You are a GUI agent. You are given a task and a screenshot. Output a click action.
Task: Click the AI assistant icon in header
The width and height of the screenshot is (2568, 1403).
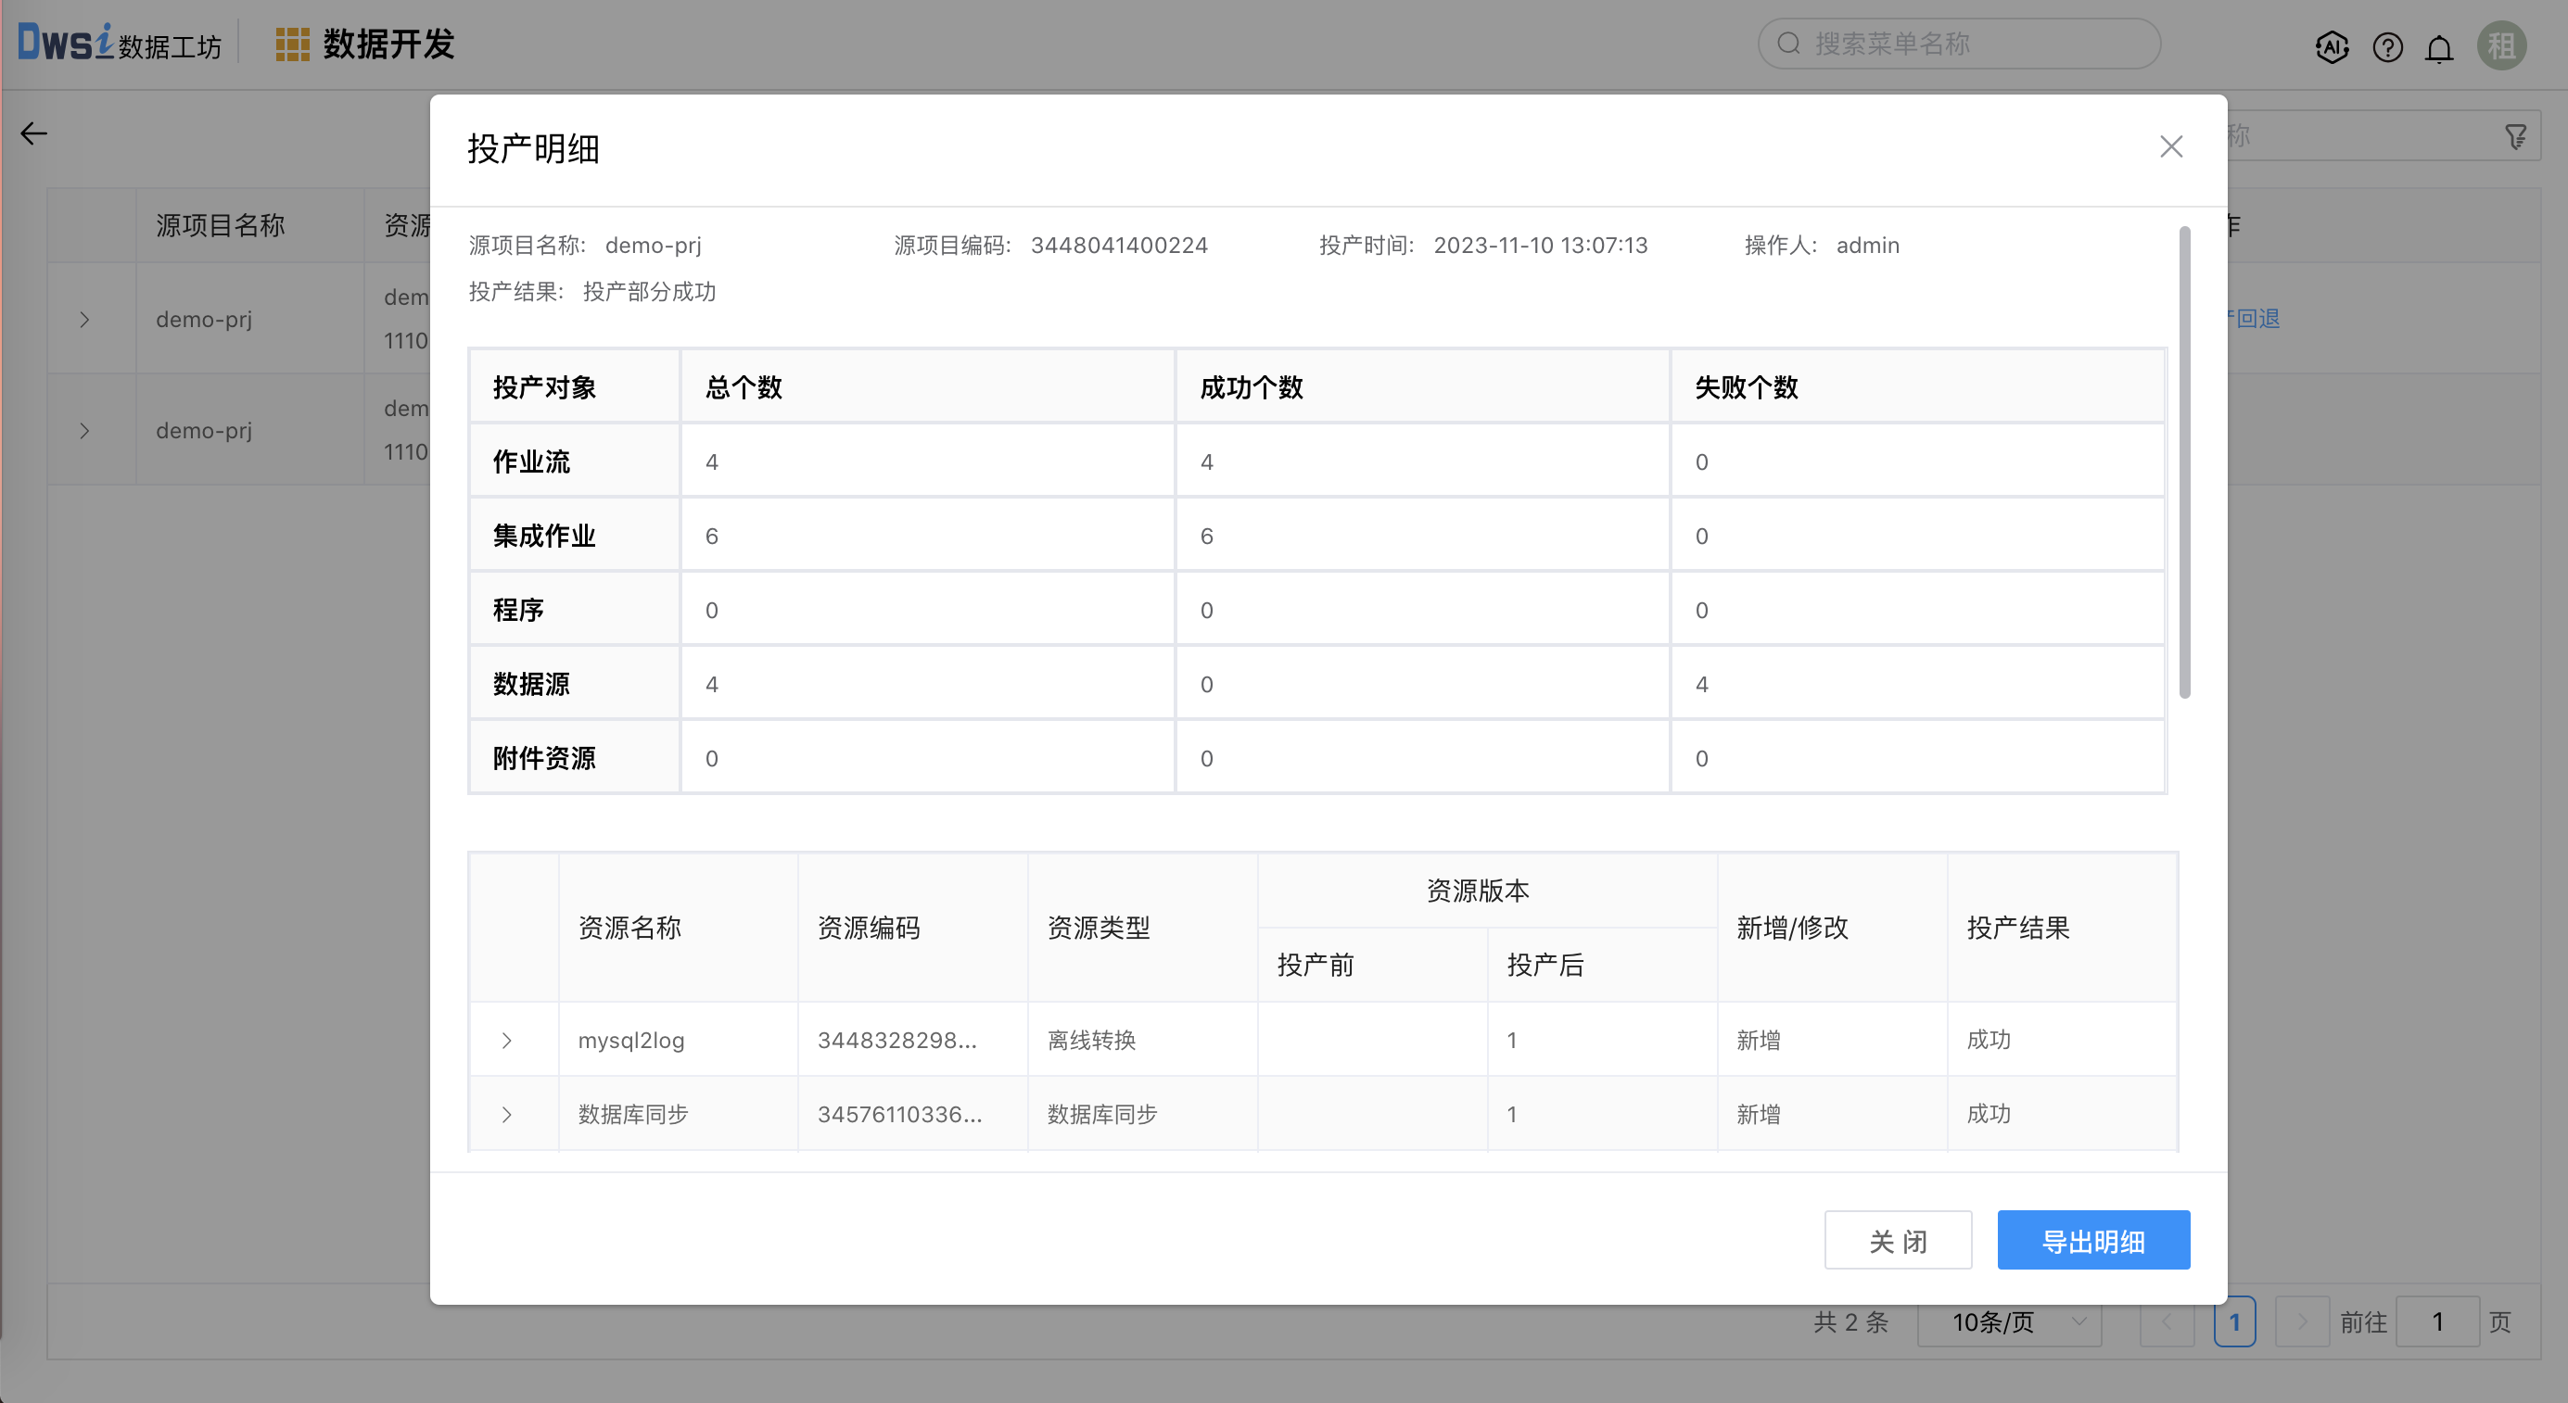(x=2331, y=47)
